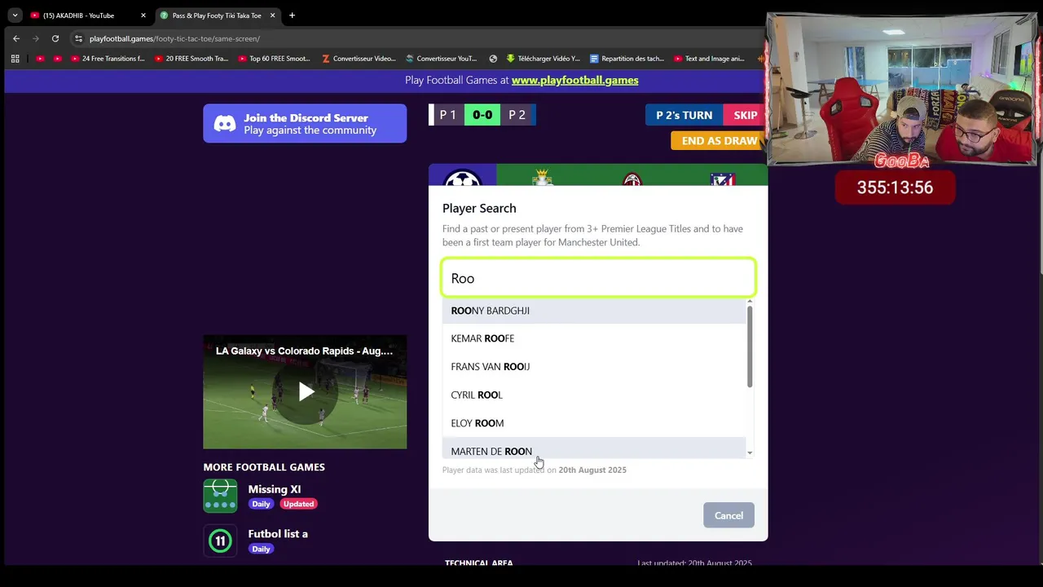Click END AS DRAW button
Viewport: 1043px width, 587px height.
pyautogui.click(x=719, y=140)
